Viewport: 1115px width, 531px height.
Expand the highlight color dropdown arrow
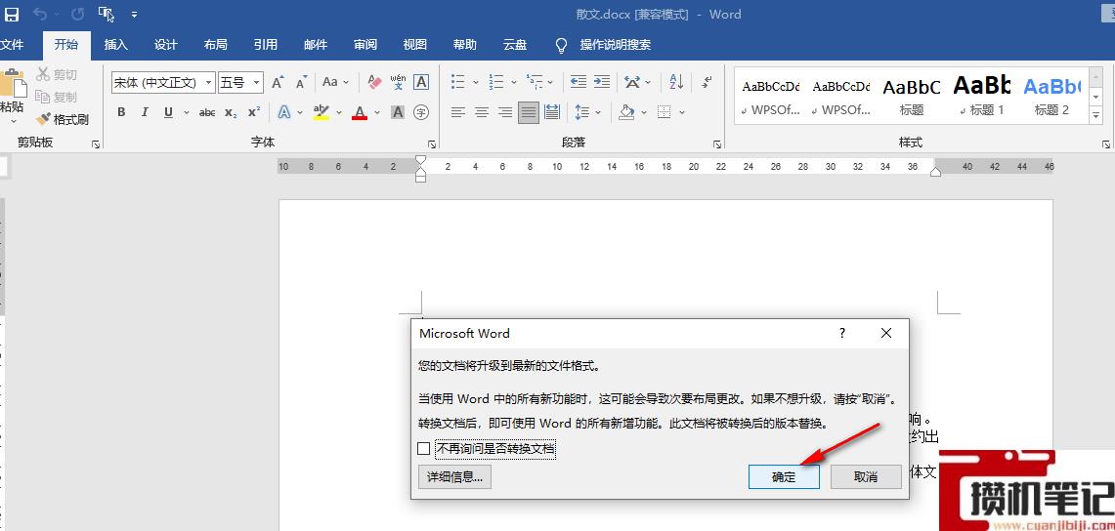[338, 112]
